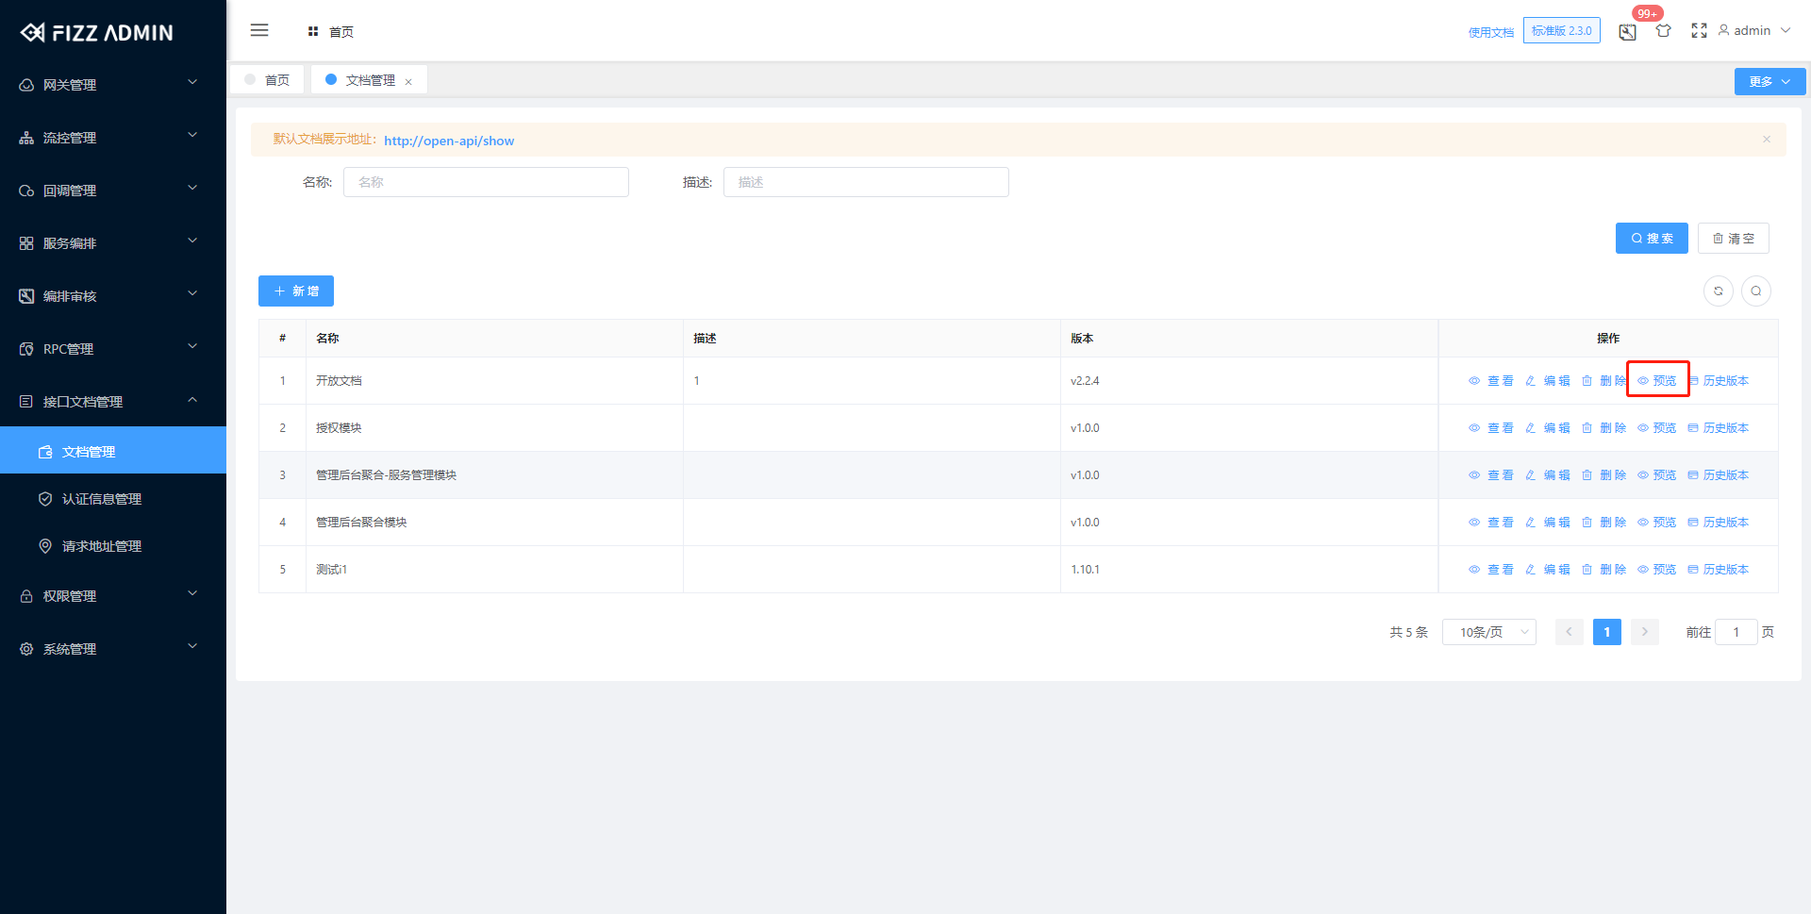Preview the 开放文档 row via 预览 link
Viewport: 1811px width, 914px height.
click(1657, 380)
